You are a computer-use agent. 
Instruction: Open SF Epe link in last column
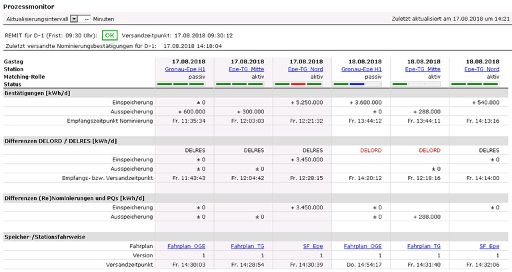(489, 246)
